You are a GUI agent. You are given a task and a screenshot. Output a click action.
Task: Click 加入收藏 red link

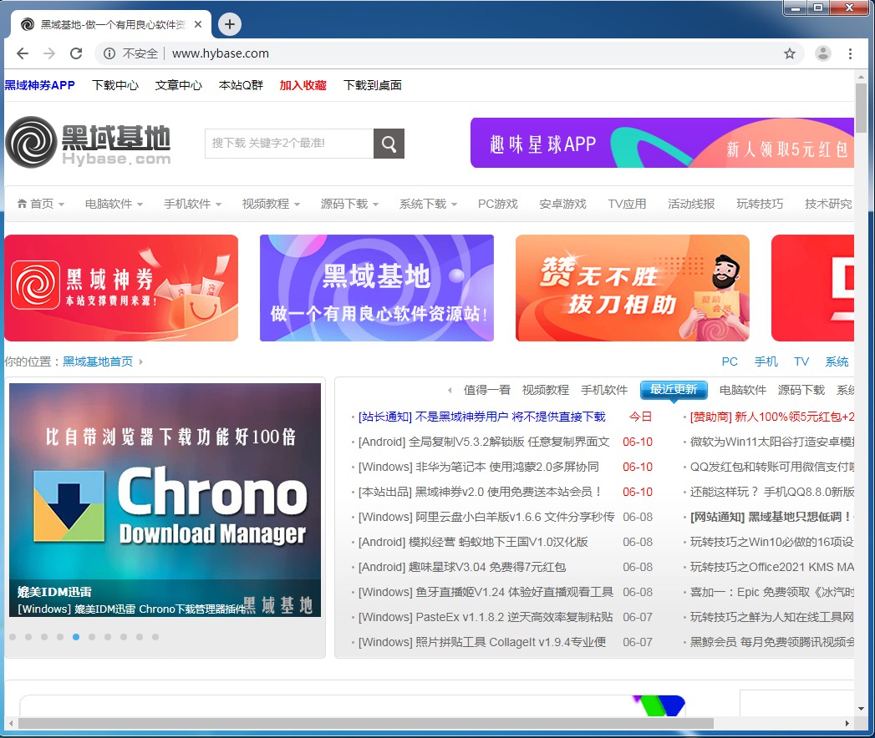[x=303, y=85]
